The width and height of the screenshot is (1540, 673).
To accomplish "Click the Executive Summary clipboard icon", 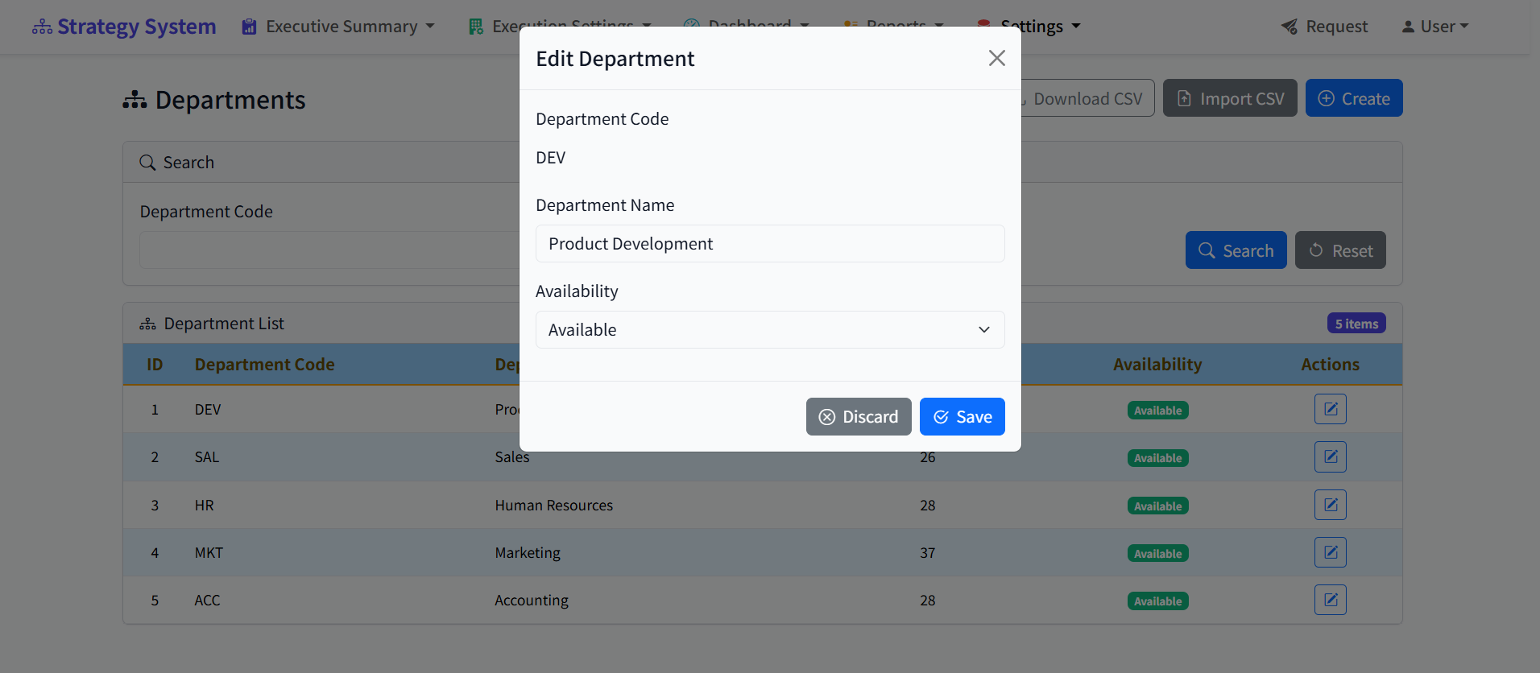I will pos(250,27).
